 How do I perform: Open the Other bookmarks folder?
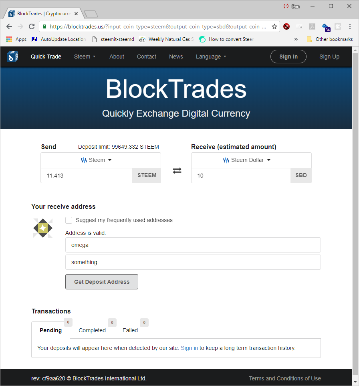coord(330,39)
